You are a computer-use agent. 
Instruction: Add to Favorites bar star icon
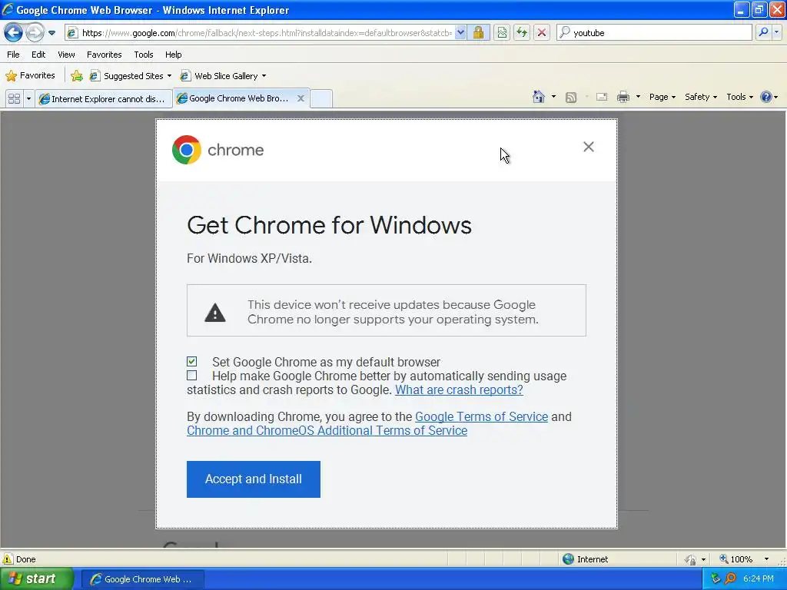(x=77, y=76)
